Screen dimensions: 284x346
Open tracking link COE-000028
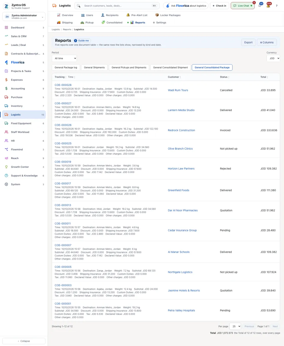coord(63,85)
